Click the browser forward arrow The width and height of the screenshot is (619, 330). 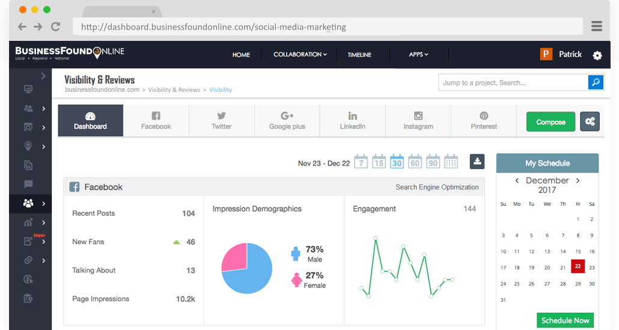[38, 27]
